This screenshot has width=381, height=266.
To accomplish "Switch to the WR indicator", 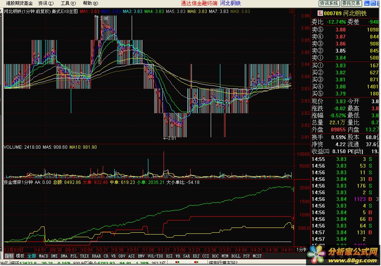I will click(x=178, y=256).
